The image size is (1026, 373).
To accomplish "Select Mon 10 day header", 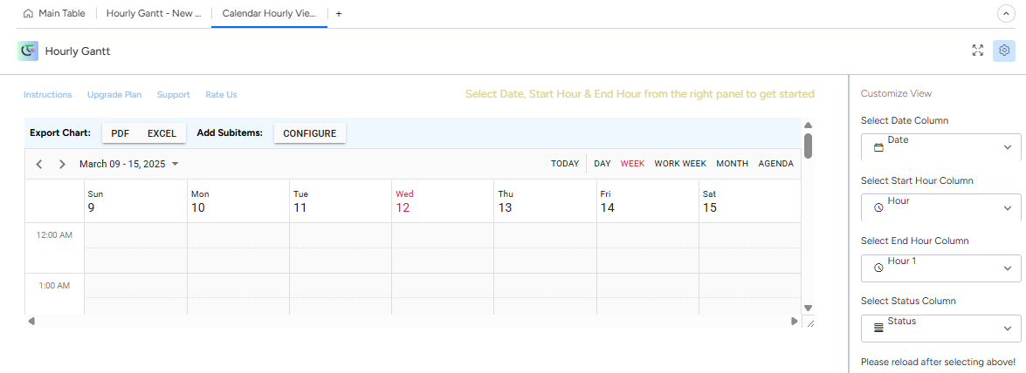I will (238, 201).
